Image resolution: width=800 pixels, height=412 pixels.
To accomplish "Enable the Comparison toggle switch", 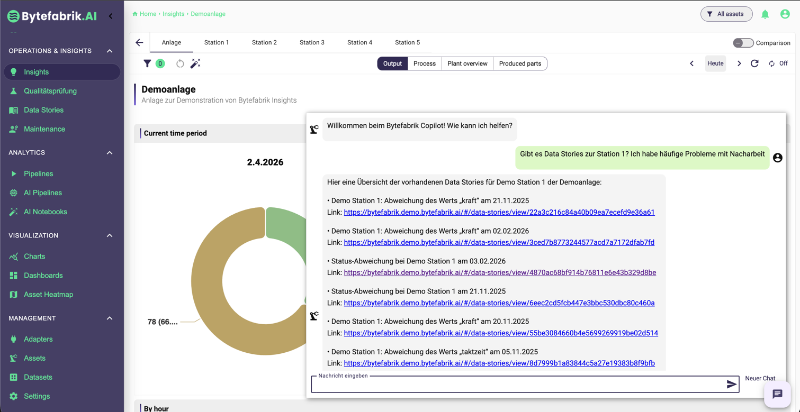I will tap(743, 43).
